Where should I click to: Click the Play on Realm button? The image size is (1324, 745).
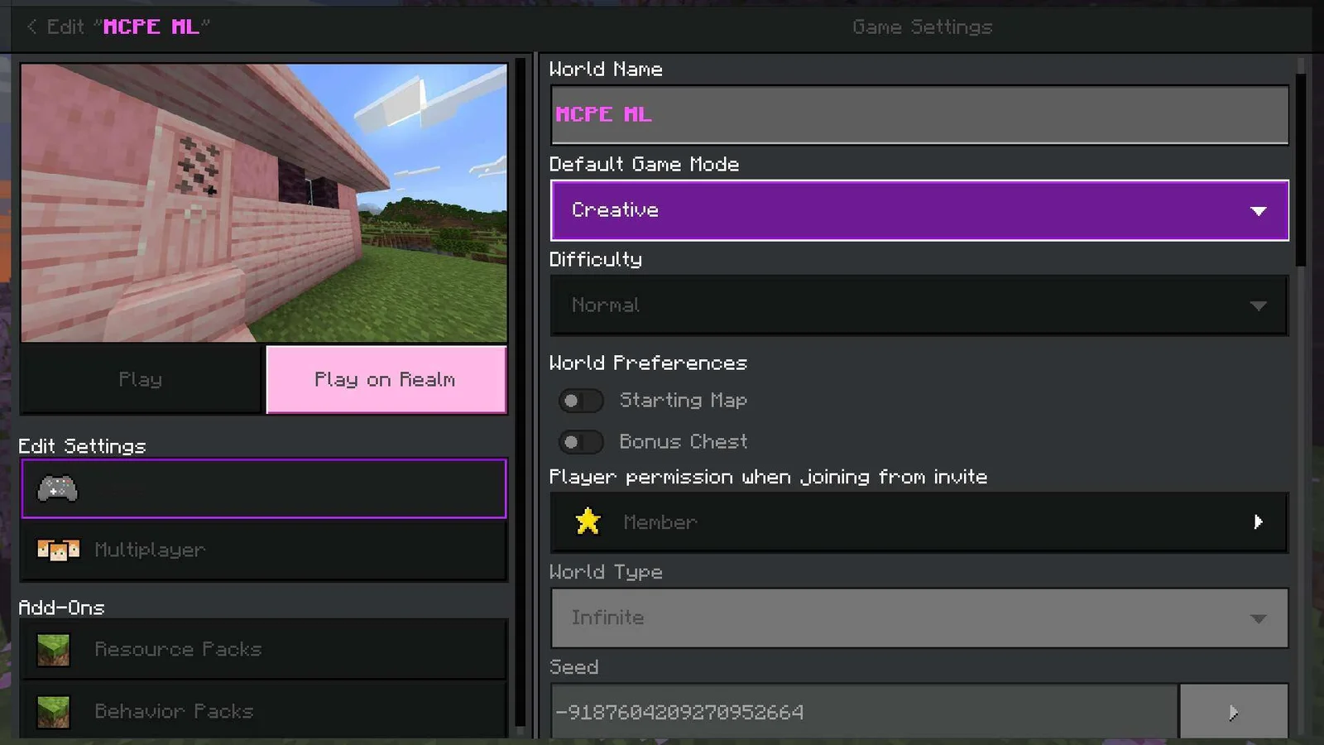(386, 379)
